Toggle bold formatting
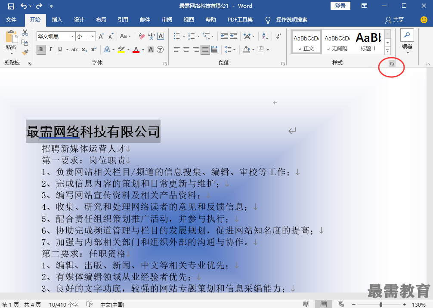The height and width of the screenshot is (308, 433). point(41,49)
